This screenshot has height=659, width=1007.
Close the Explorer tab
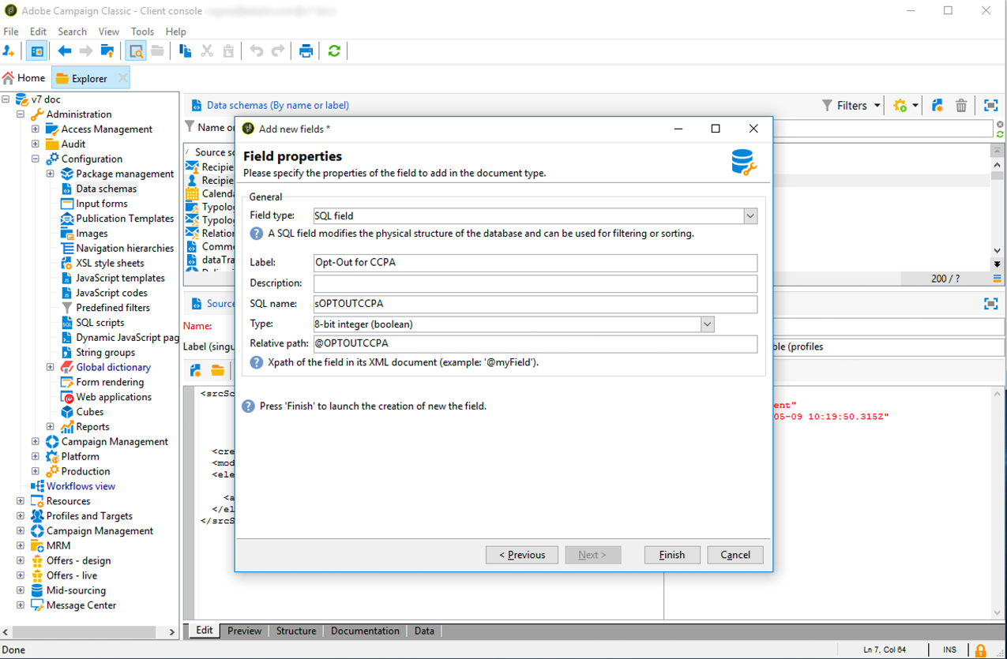pyautogui.click(x=122, y=77)
